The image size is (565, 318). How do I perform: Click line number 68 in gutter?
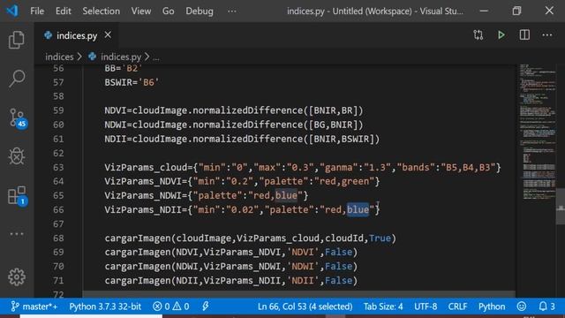click(58, 238)
